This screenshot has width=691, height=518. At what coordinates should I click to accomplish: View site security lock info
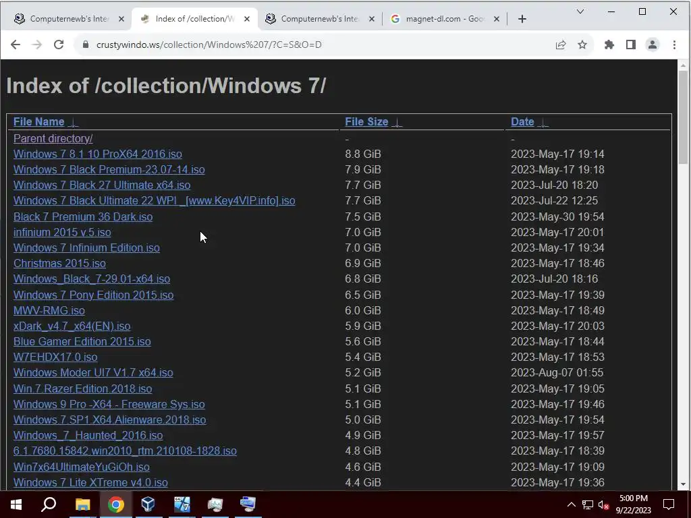coord(86,45)
